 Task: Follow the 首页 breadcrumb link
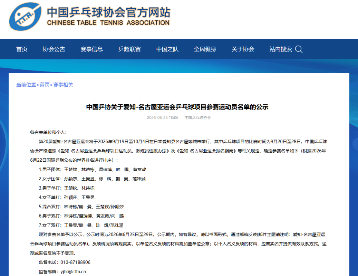point(45,85)
